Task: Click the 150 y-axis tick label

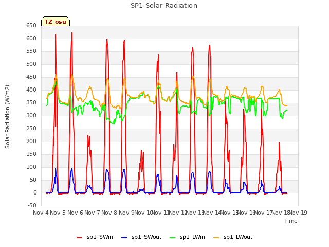Action: 31,154
